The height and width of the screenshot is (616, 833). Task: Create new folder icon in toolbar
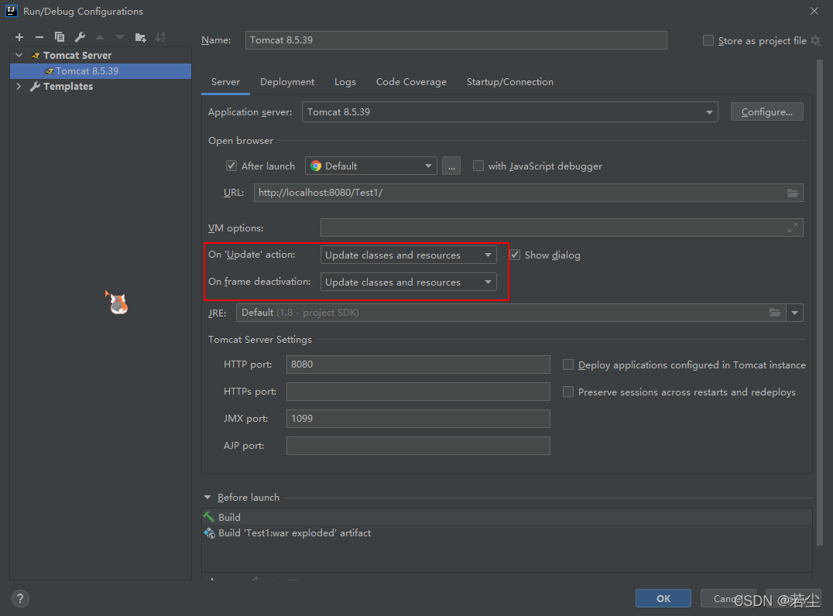(140, 37)
